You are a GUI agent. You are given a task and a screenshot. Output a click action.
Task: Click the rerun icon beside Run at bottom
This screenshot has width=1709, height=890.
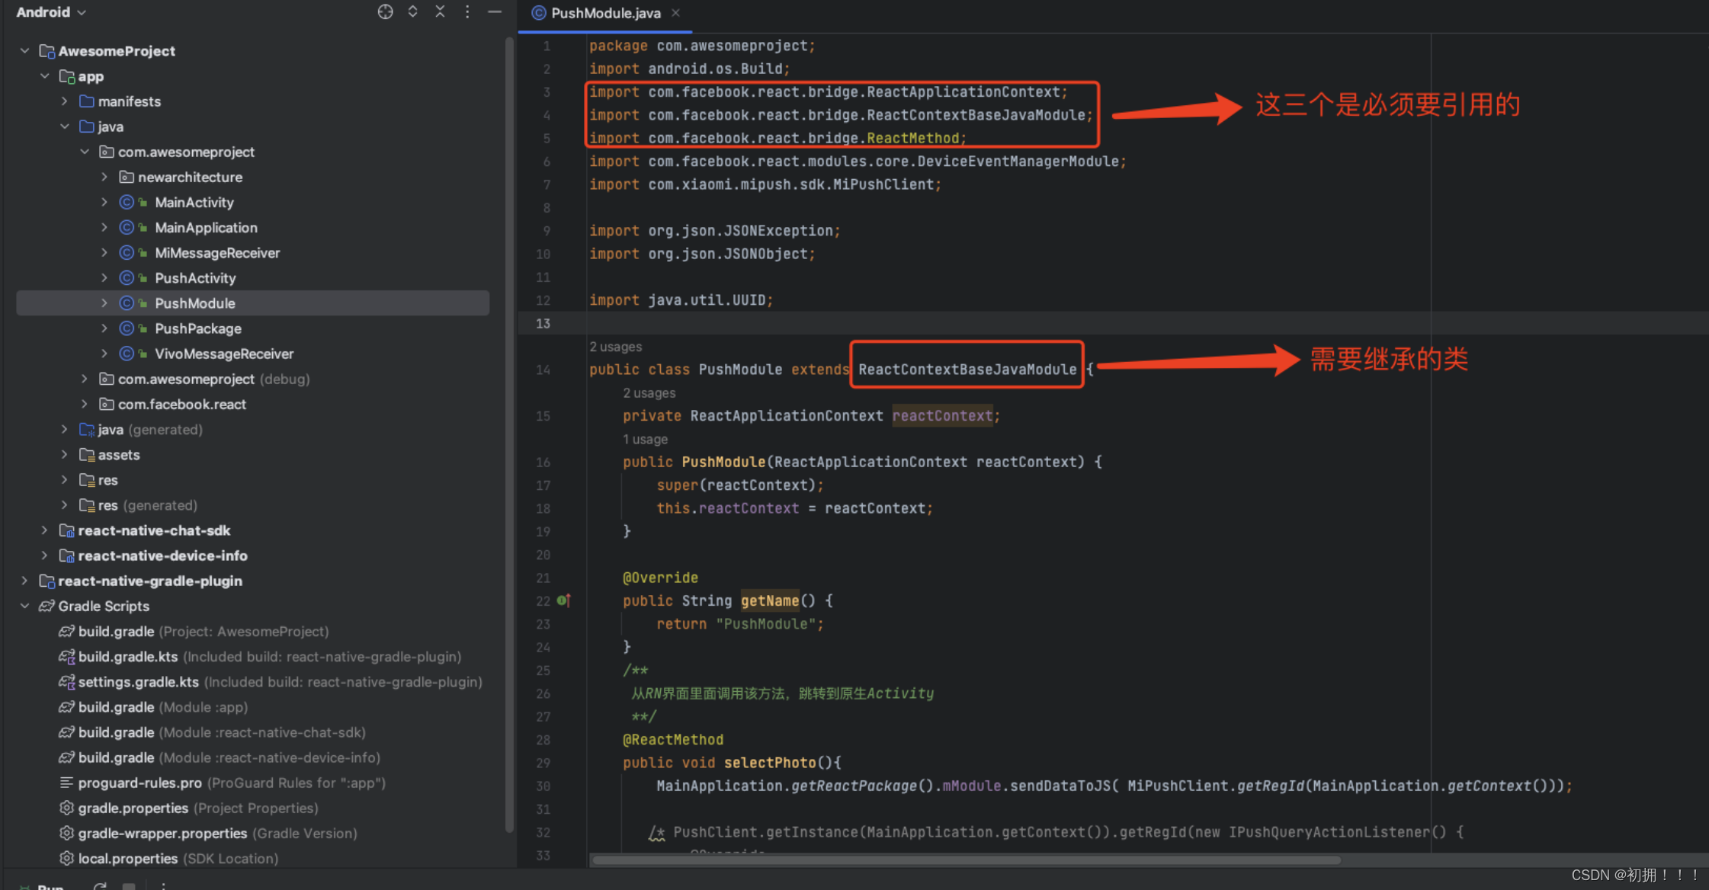point(100,885)
